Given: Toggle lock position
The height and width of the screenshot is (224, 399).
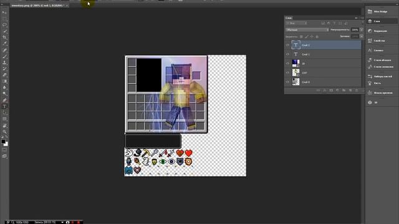Looking at the screenshot, I should point(312,37).
